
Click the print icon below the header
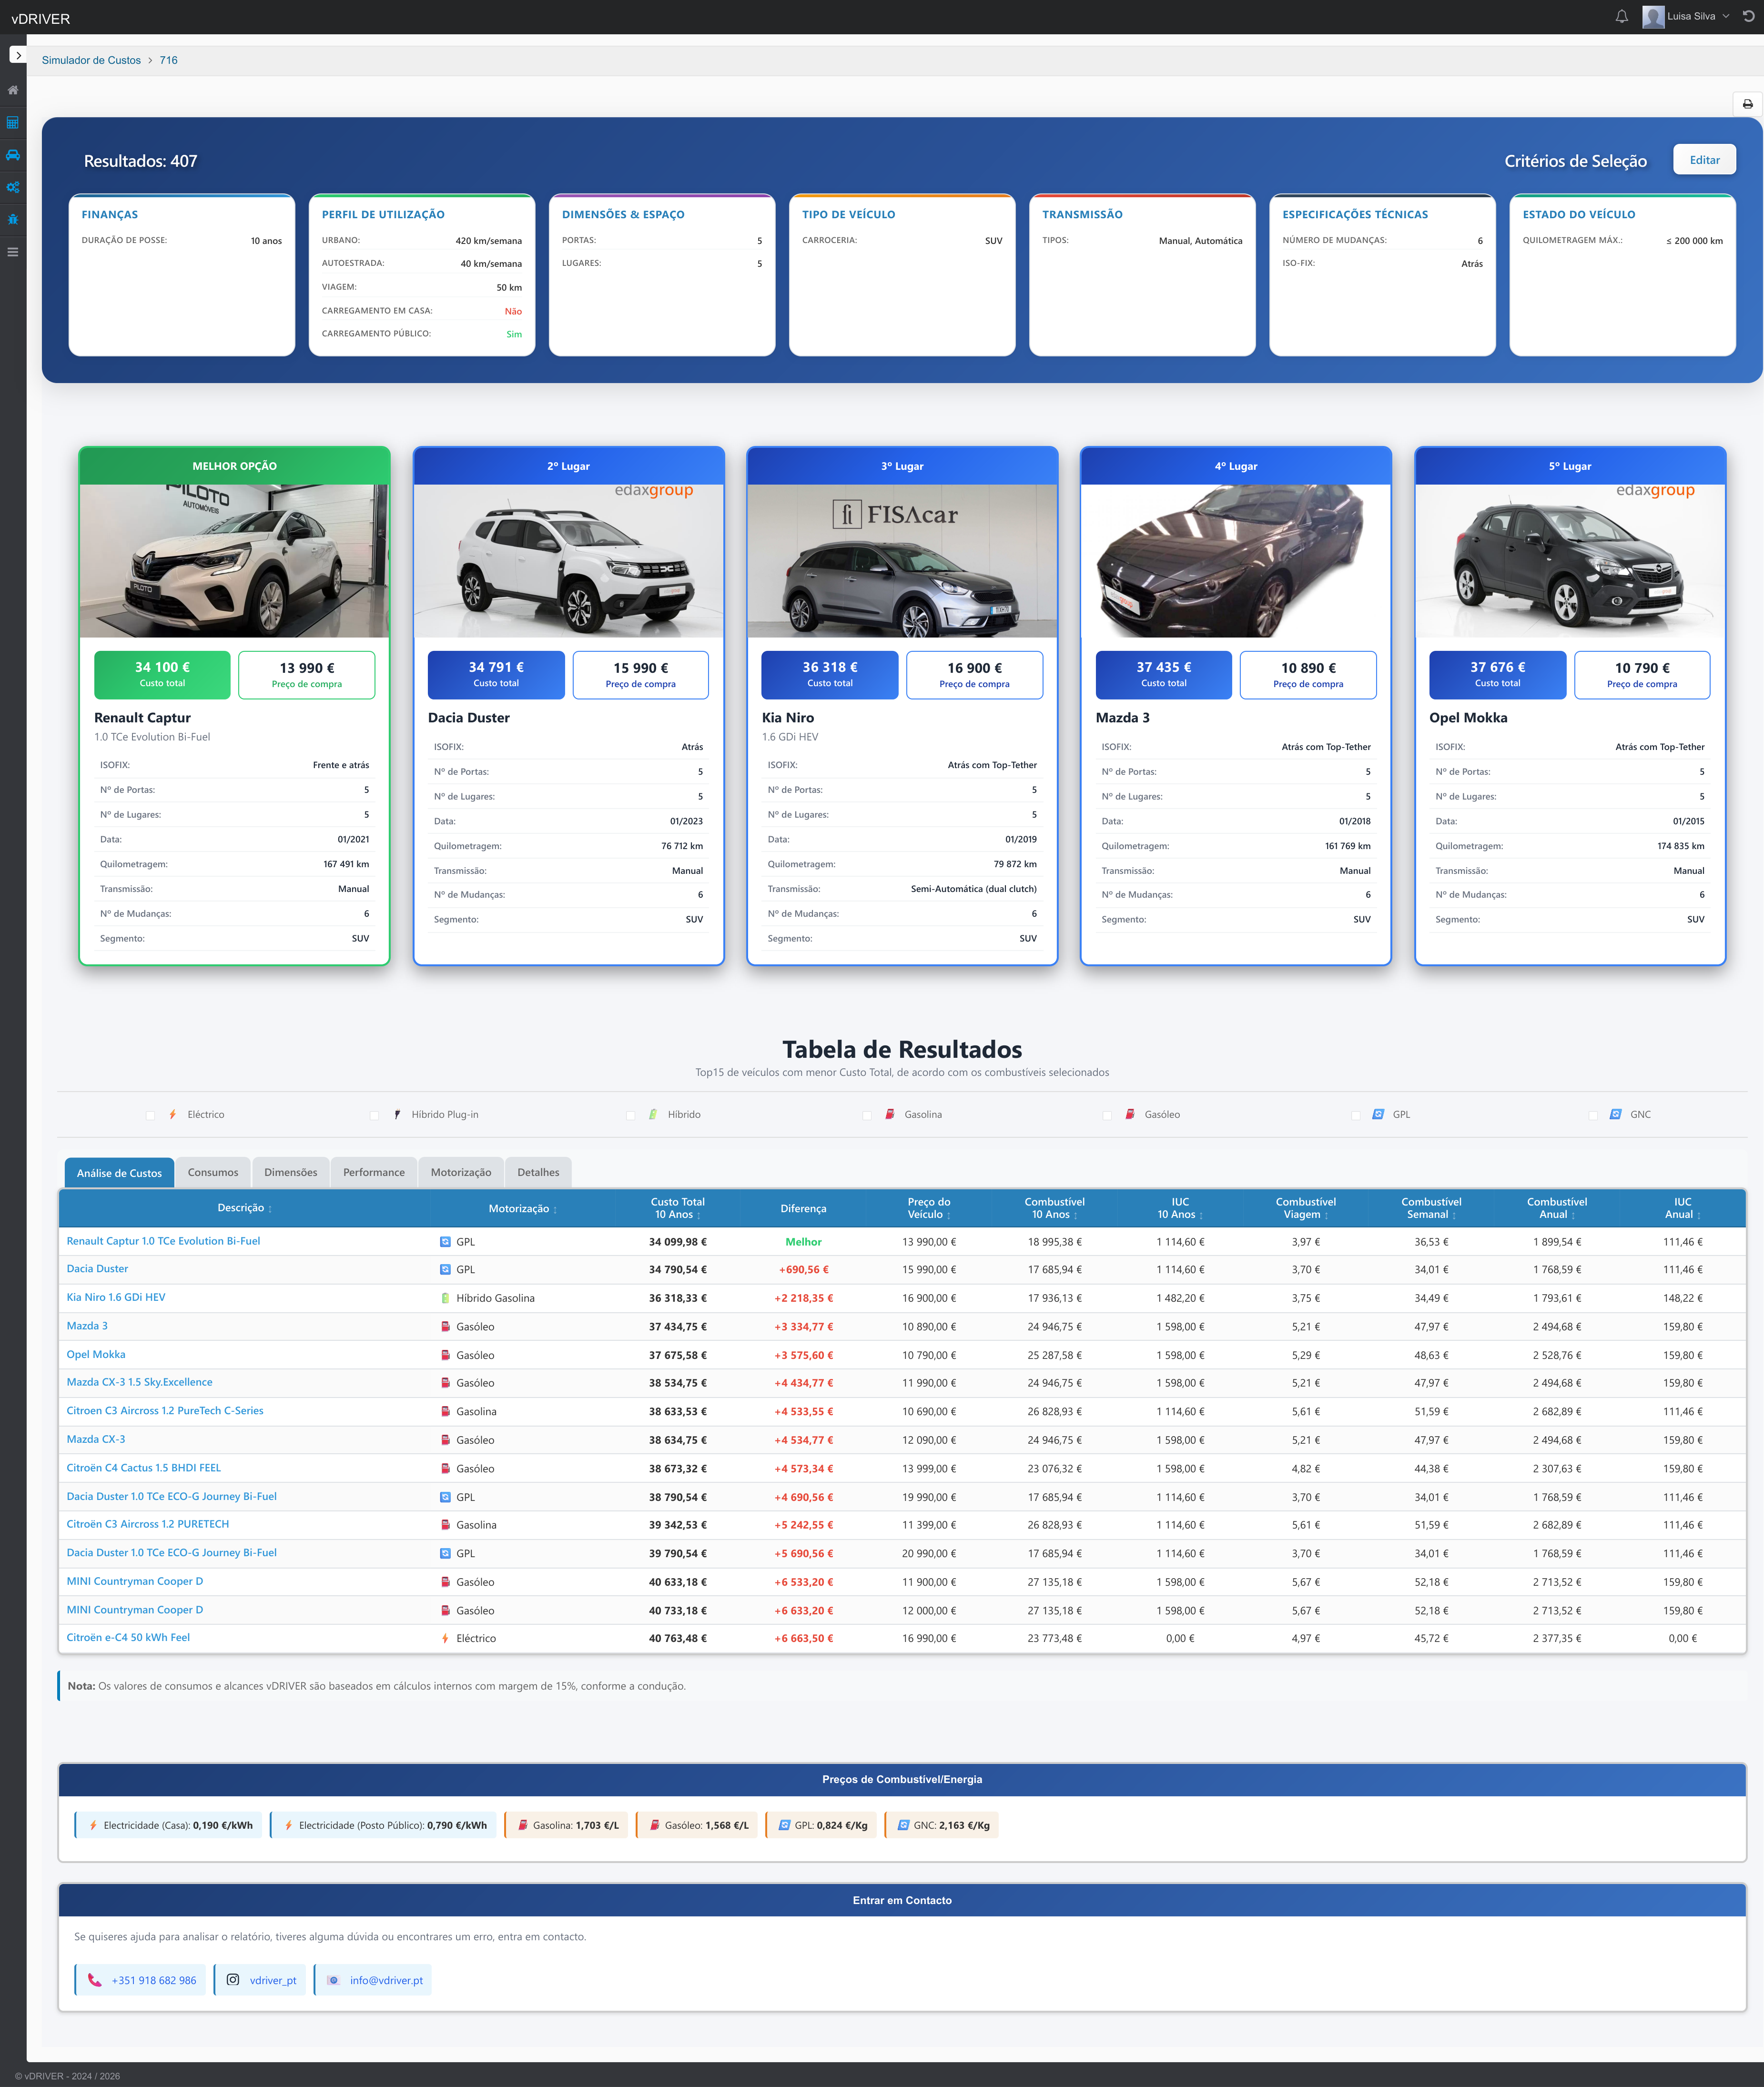click(x=1748, y=103)
